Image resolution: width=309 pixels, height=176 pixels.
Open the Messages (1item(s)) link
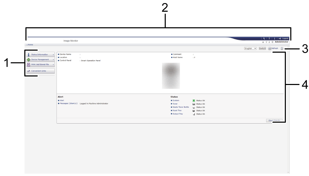tap(69, 104)
